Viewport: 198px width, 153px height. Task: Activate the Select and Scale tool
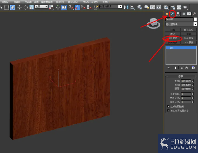coord(32,7)
